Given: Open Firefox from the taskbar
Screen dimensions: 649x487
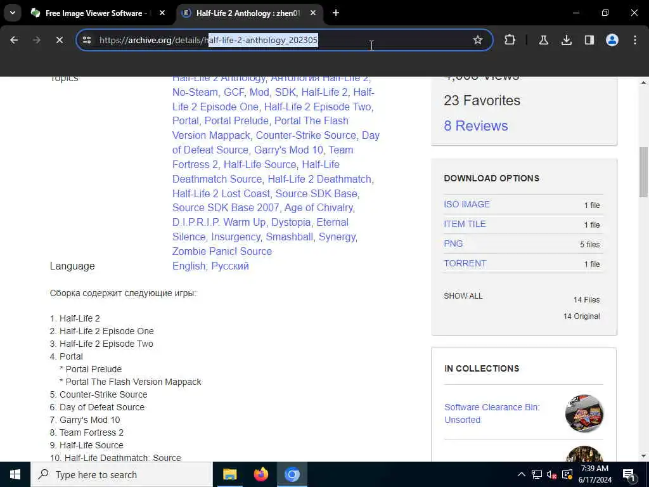Looking at the screenshot, I should (x=260, y=474).
